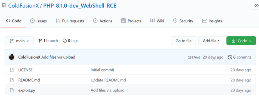The image size is (259, 98).
Task: Open the exploit.py file
Action: pos(27,90)
